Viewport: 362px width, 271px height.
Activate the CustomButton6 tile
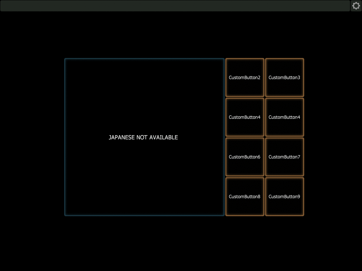tap(245, 157)
